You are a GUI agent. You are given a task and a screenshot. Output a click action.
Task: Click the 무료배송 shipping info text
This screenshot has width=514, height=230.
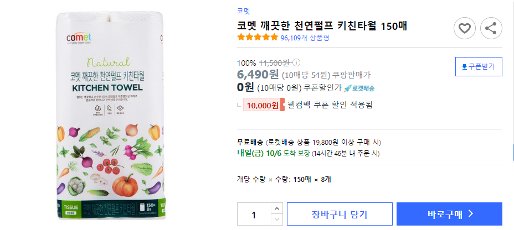[250, 142]
